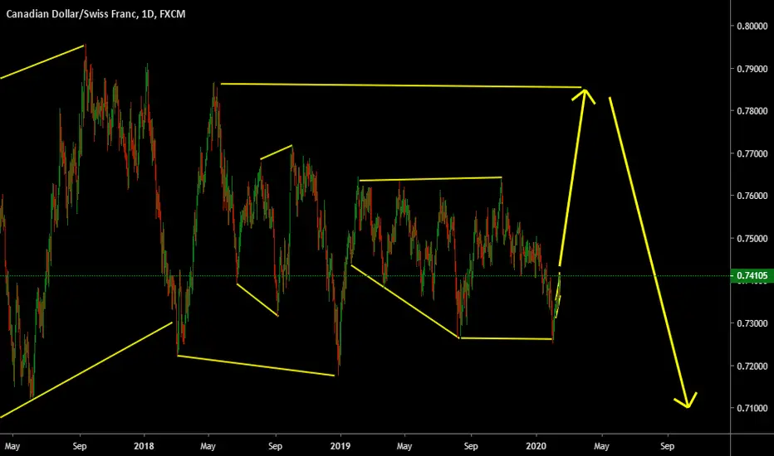Screen dimensions: 774x456
Task: Click the May label between 2018 and 2019
Action: pyautogui.click(x=208, y=446)
